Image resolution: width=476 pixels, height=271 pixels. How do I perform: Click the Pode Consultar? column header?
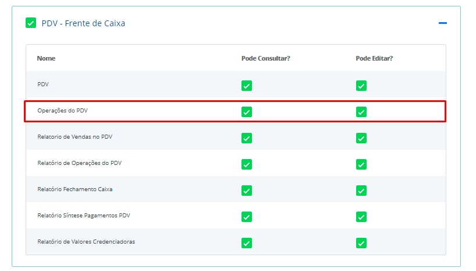pyautogui.click(x=265, y=58)
